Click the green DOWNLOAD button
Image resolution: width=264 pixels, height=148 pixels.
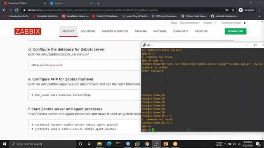pos(236,31)
